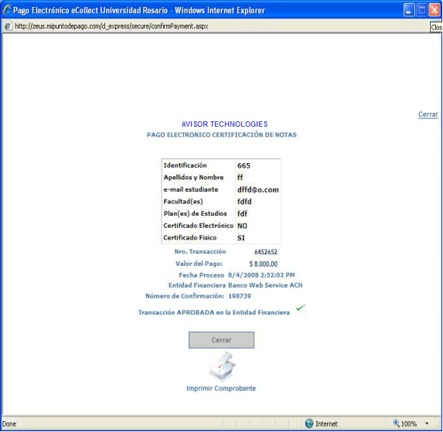Click the payment amount $ 8,000.00
Image resolution: width=443 pixels, height=432 pixels.
[x=264, y=264]
